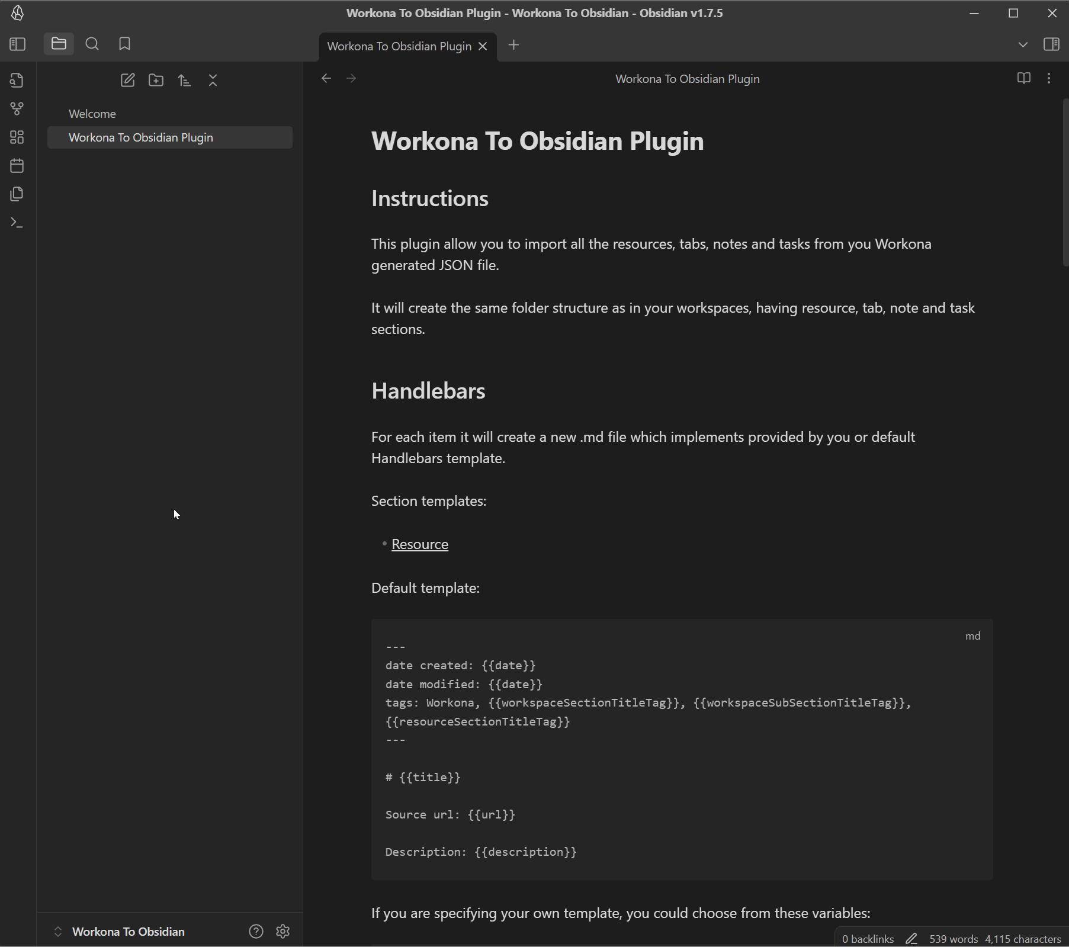Open canvas ribbon icon
Screen dimensions: 1069x947
[x=17, y=137]
